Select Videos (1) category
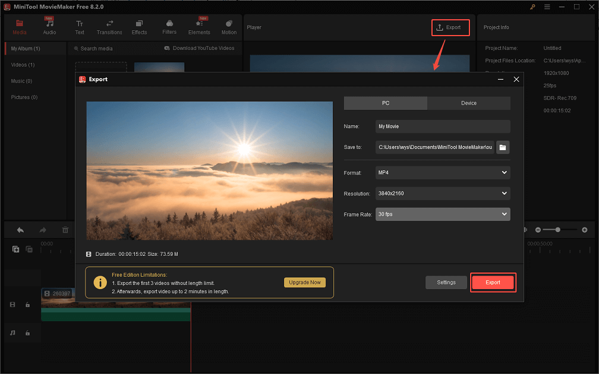The width and height of the screenshot is (599, 374). pos(23,65)
